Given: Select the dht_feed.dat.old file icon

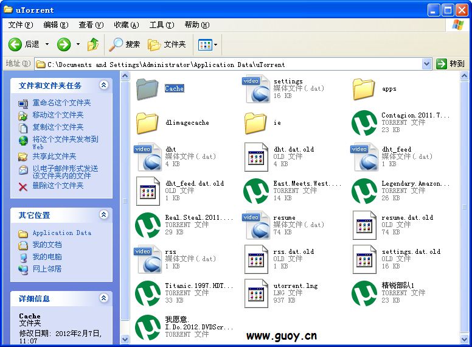Looking at the screenshot, I should click(148, 191).
